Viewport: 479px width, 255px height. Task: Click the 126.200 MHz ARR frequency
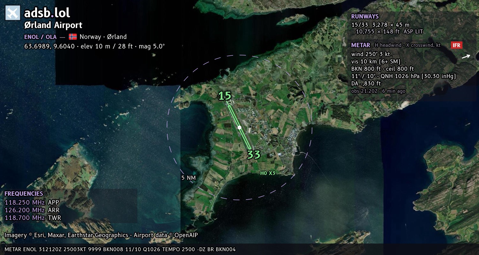32,210
